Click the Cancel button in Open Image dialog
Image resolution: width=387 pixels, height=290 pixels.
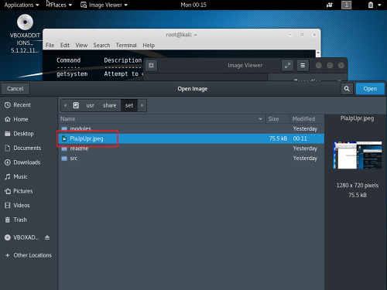click(x=15, y=89)
